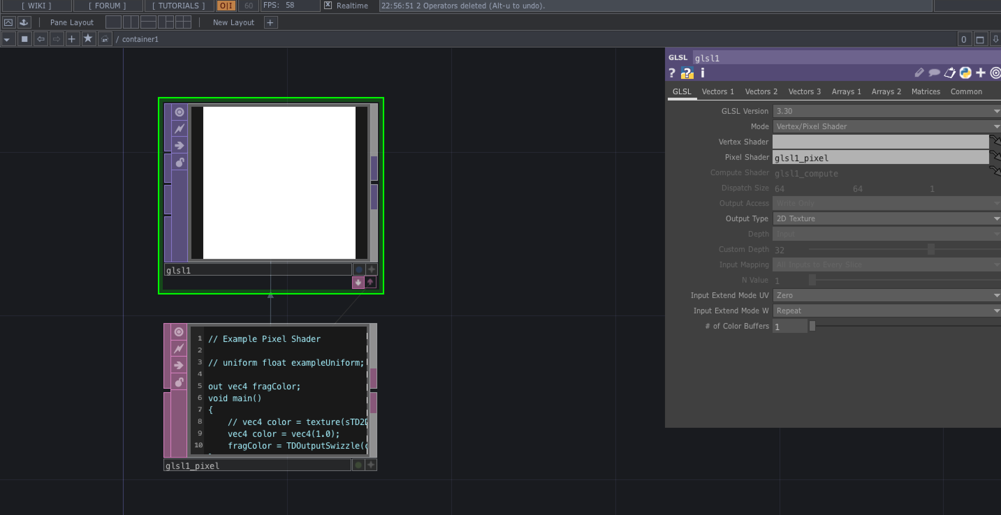Screen dimensions: 1001x515
Task: Toggle the Realtime checkbox in the top bar
Action: (x=327, y=6)
